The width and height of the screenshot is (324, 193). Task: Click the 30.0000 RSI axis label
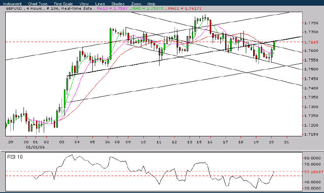[312, 188]
